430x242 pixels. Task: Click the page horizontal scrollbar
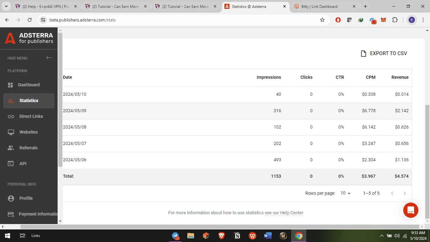(x=220, y=227)
